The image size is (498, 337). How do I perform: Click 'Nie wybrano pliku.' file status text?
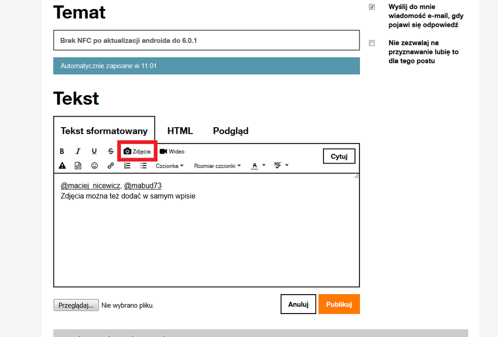click(128, 306)
